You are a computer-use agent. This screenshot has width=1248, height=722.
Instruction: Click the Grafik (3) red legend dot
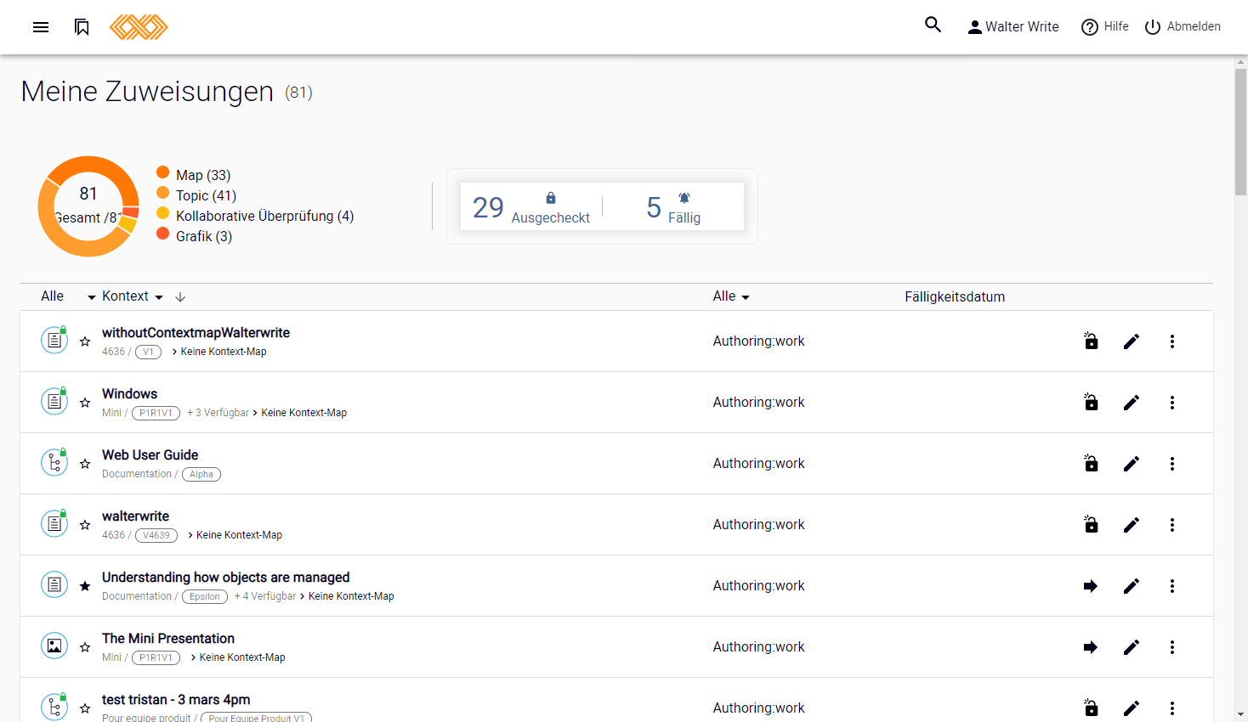163,234
